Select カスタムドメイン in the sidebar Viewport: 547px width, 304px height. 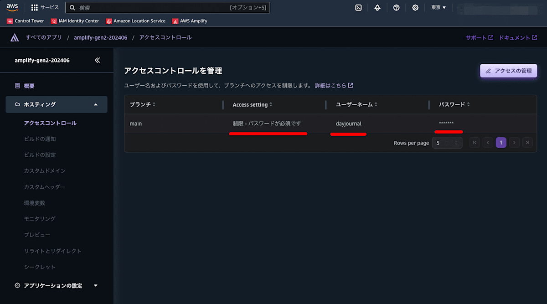point(45,171)
